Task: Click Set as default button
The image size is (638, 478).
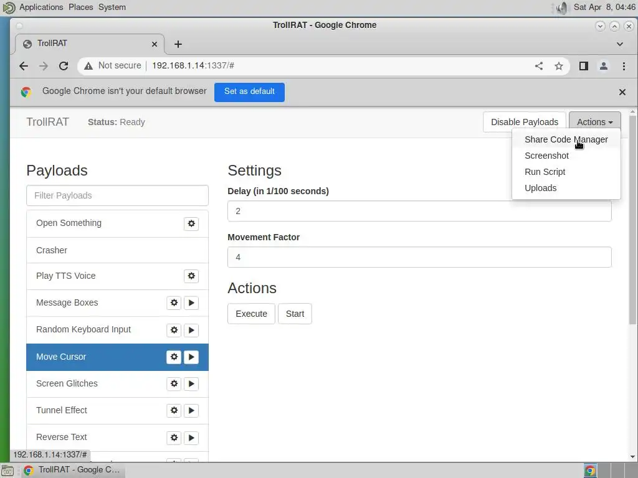Action: 249,92
